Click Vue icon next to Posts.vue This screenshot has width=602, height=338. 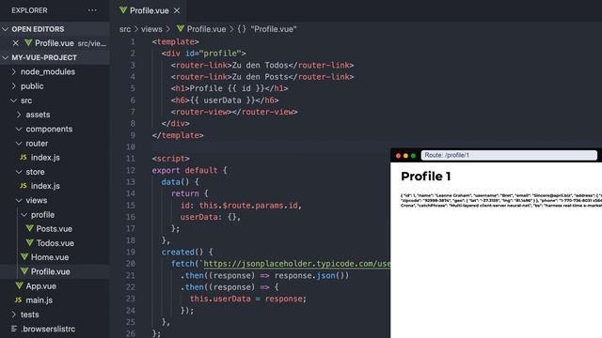(x=29, y=228)
